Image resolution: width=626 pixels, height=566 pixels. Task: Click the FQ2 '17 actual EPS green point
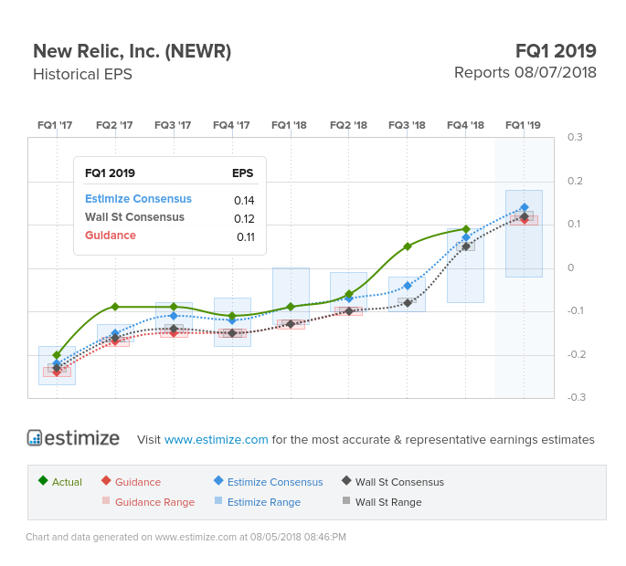115,307
